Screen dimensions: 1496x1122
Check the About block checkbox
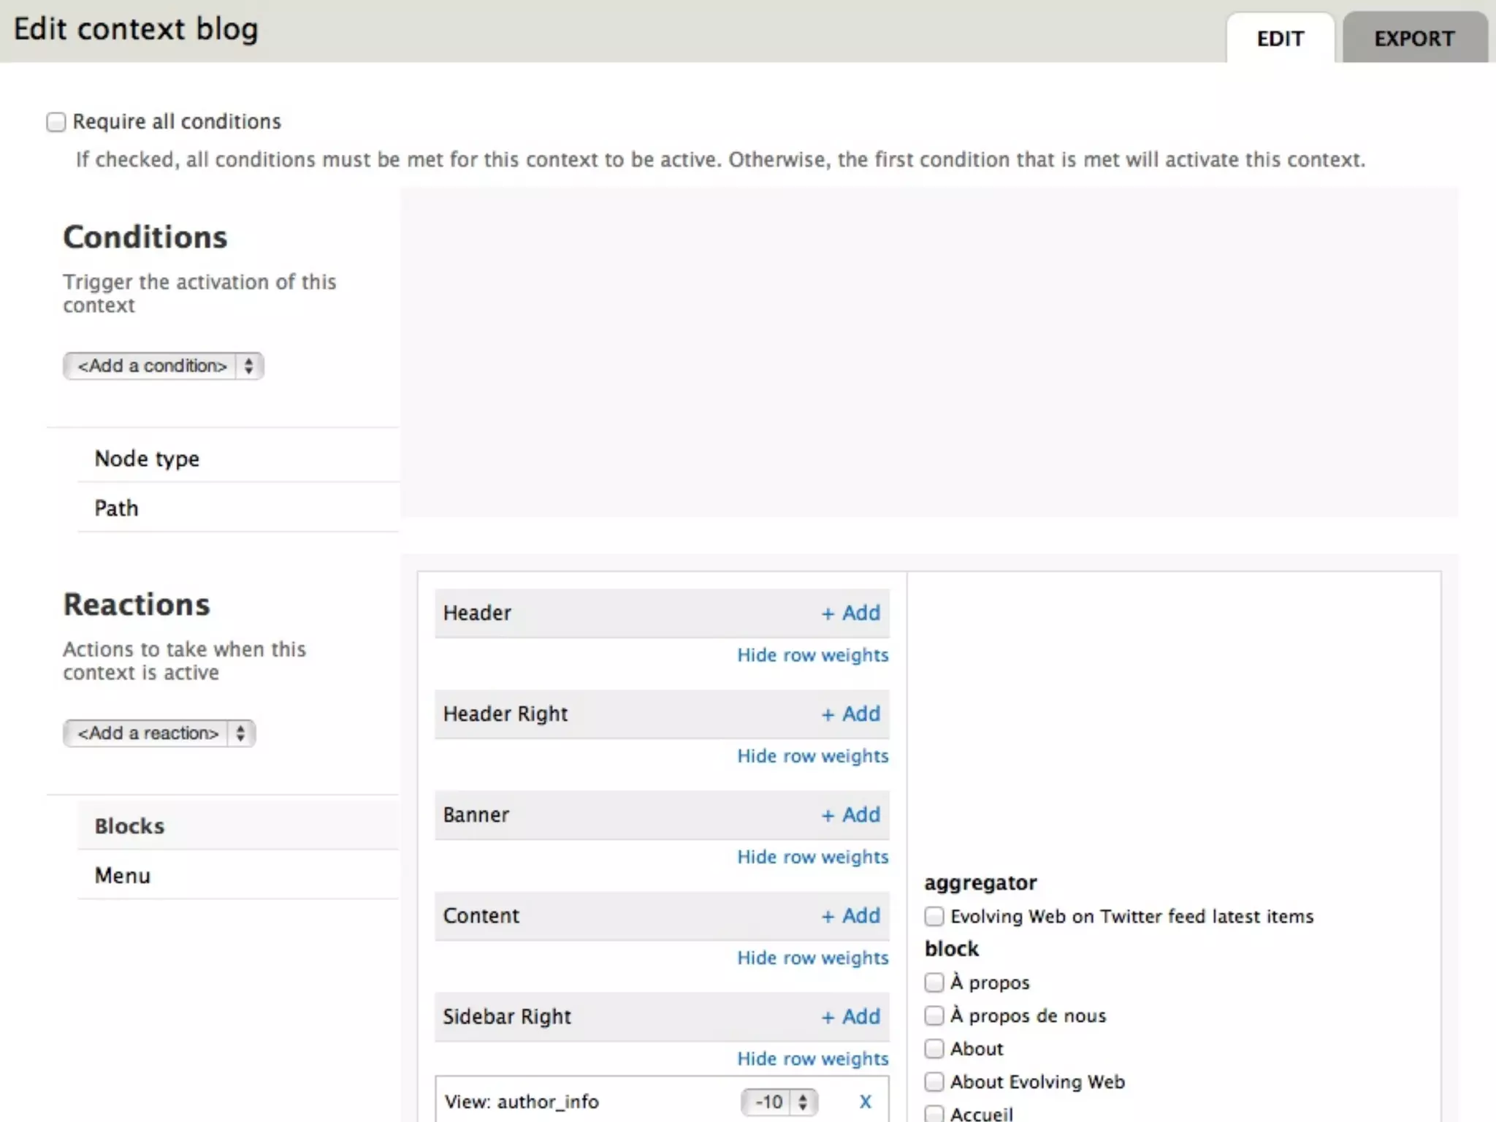click(x=934, y=1049)
